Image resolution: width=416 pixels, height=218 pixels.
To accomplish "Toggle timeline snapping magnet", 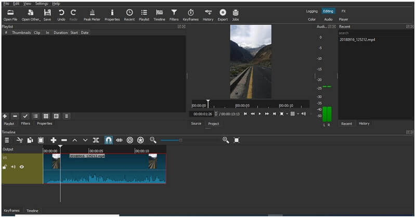I will (x=108, y=140).
